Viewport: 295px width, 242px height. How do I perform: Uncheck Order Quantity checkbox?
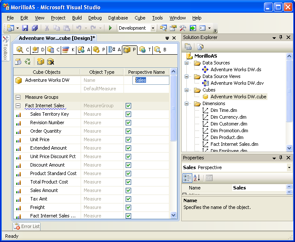click(x=128, y=131)
